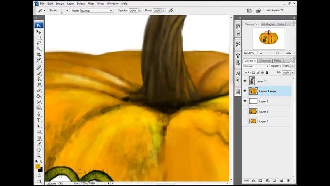Select the Rectangular Marquee tool
Image resolution: width=330 pixels, height=186 pixels.
click(39, 38)
